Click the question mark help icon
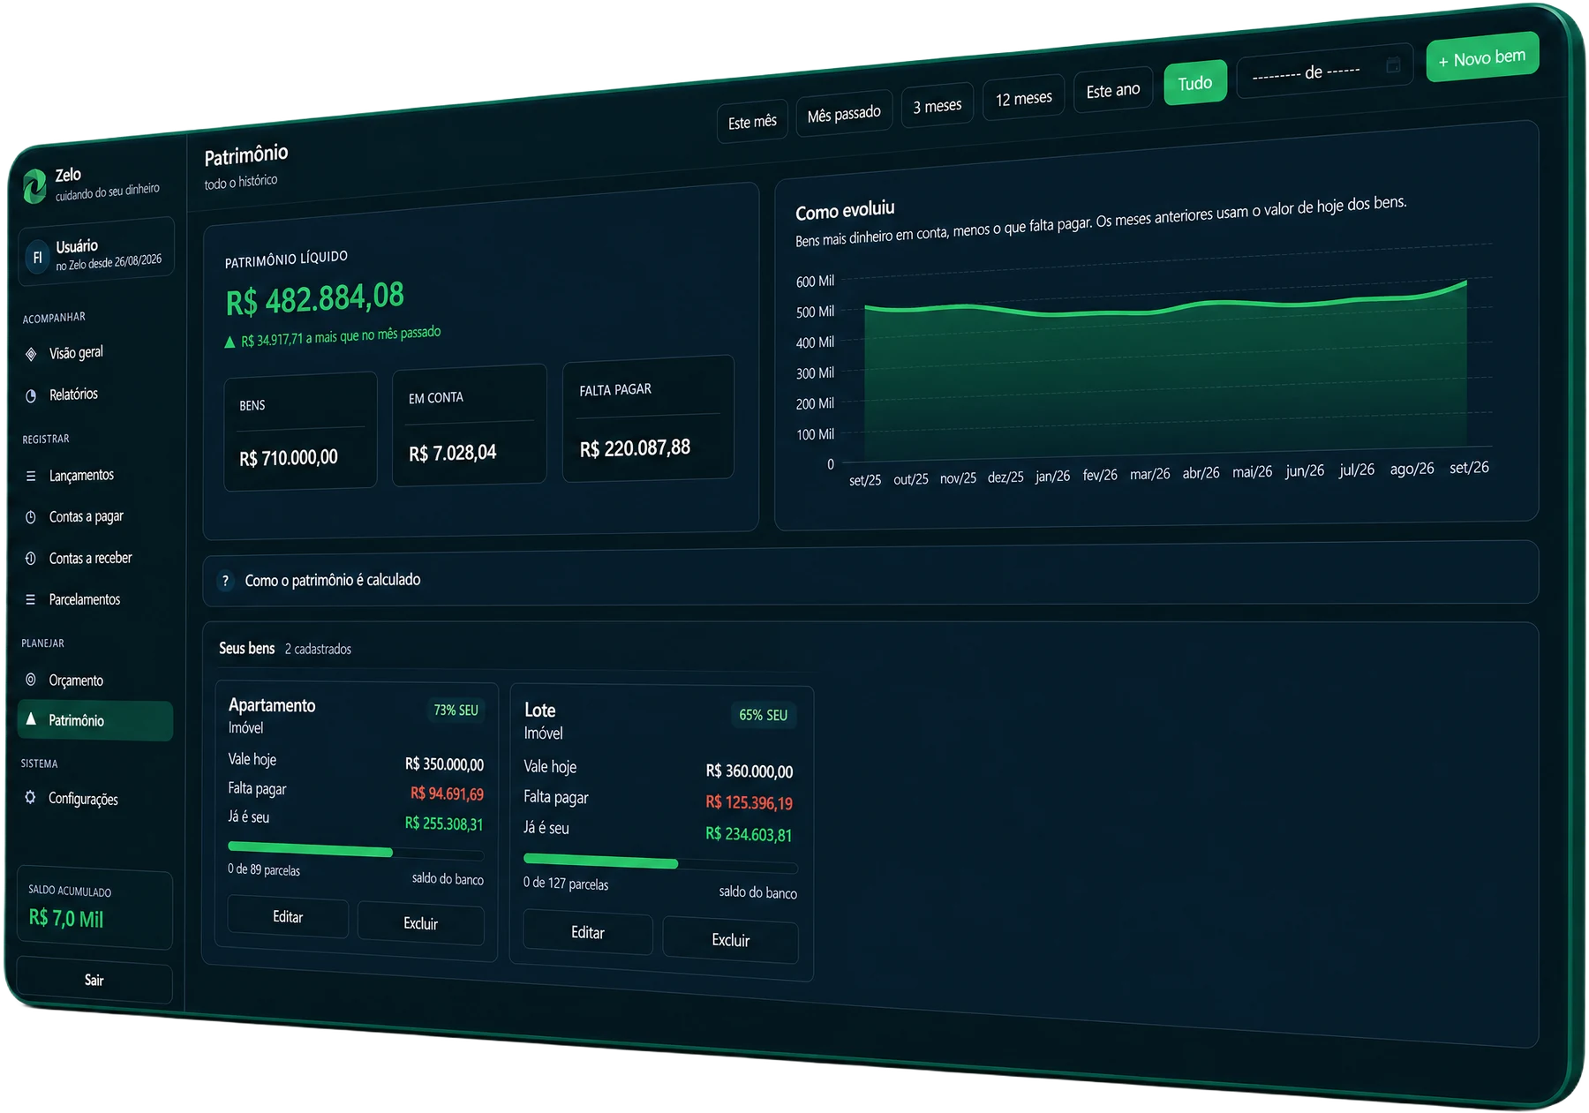 225,581
